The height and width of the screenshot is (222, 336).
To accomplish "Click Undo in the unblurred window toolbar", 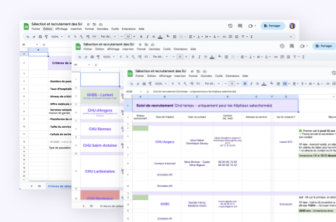I will coord(28,37).
